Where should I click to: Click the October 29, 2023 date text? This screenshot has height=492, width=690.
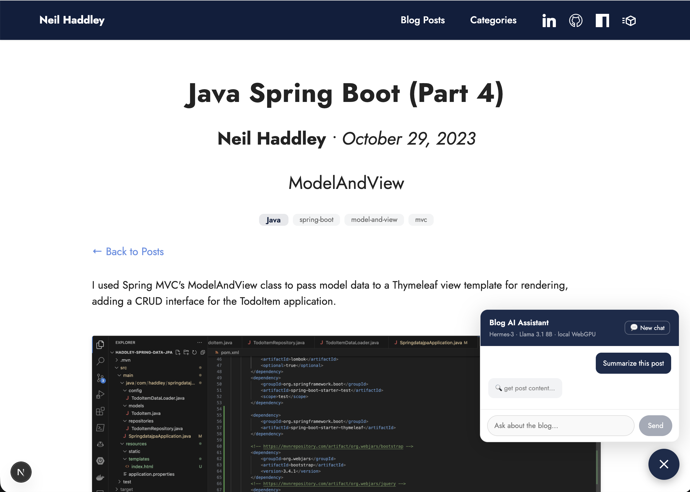409,139
